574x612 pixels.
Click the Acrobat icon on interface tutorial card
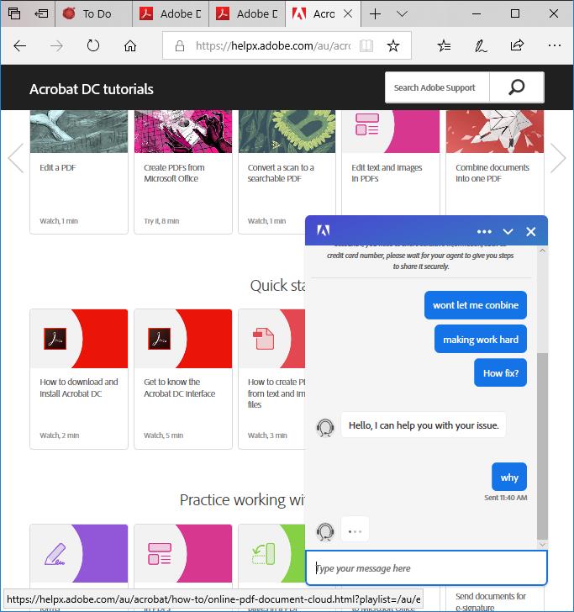[159, 339]
